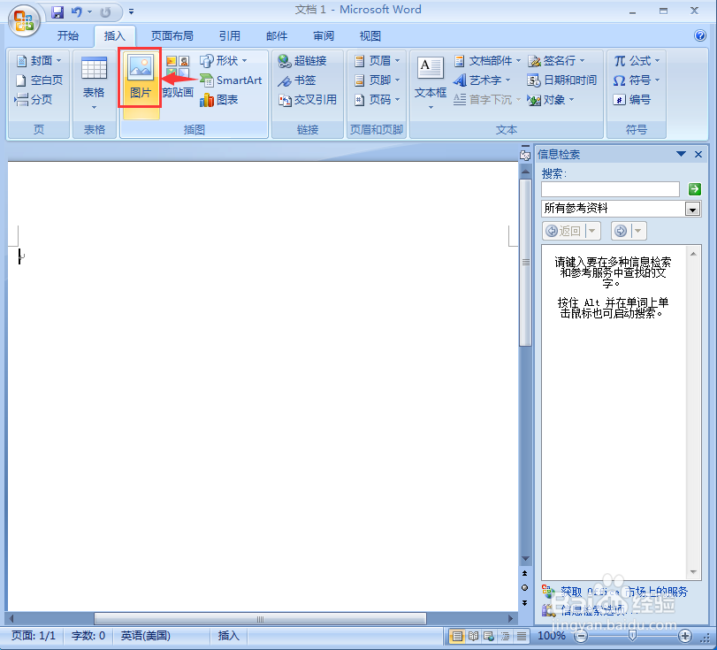Click the 搜索 text input field

(x=610, y=189)
